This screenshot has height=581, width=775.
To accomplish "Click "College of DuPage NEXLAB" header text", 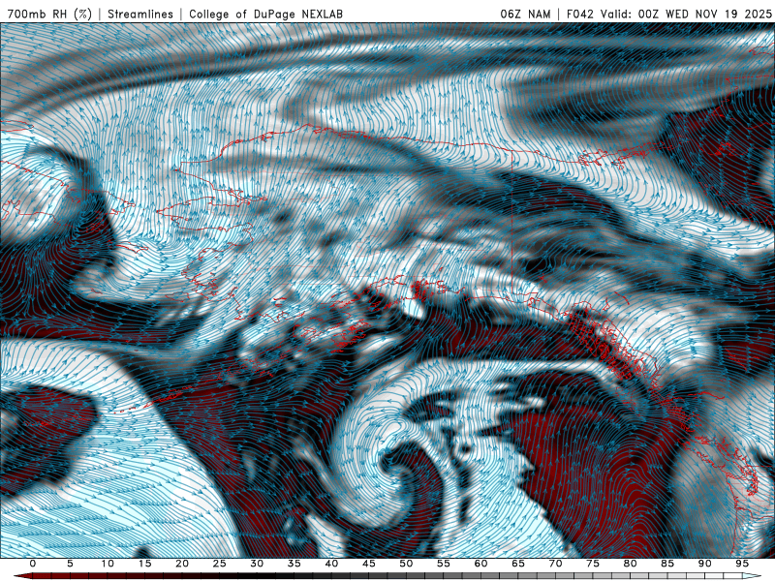I will point(265,14).
